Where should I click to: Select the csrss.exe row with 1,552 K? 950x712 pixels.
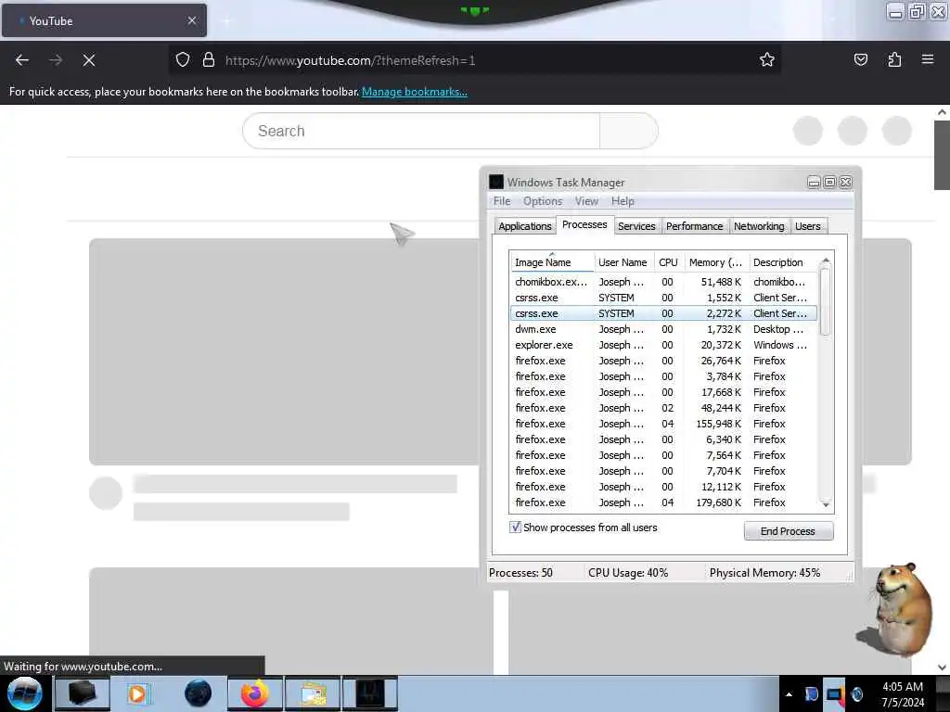pyautogui.click(x=663, y=298)
